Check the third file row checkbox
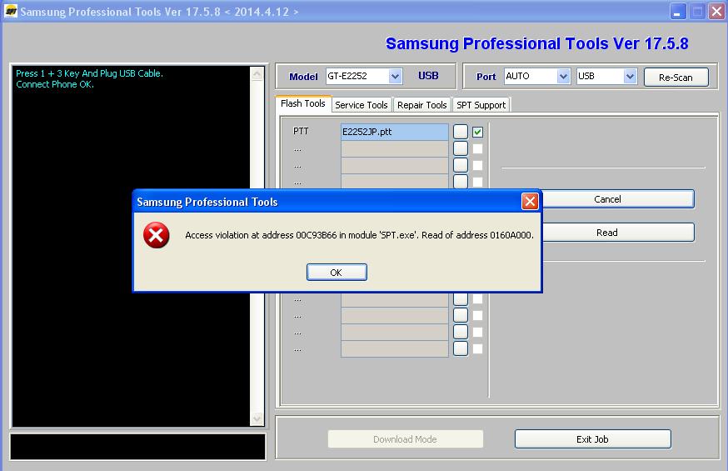Viewport: 728px width, 471px height. [478, 165]
